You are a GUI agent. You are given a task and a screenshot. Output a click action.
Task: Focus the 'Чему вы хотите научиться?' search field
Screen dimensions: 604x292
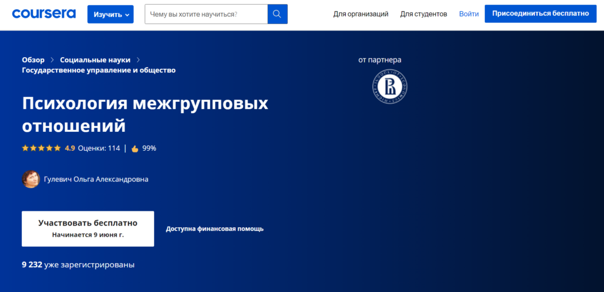[x=206, y=14]
